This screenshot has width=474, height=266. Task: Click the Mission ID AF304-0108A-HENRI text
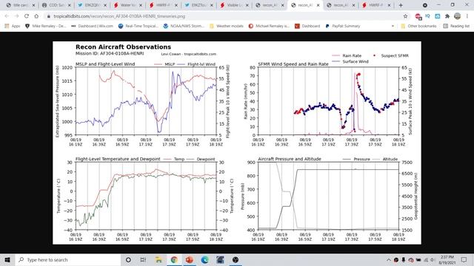tap(110, 53)
